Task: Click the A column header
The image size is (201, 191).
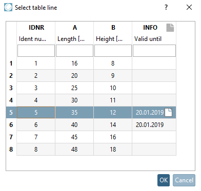Action: (75, 28)
